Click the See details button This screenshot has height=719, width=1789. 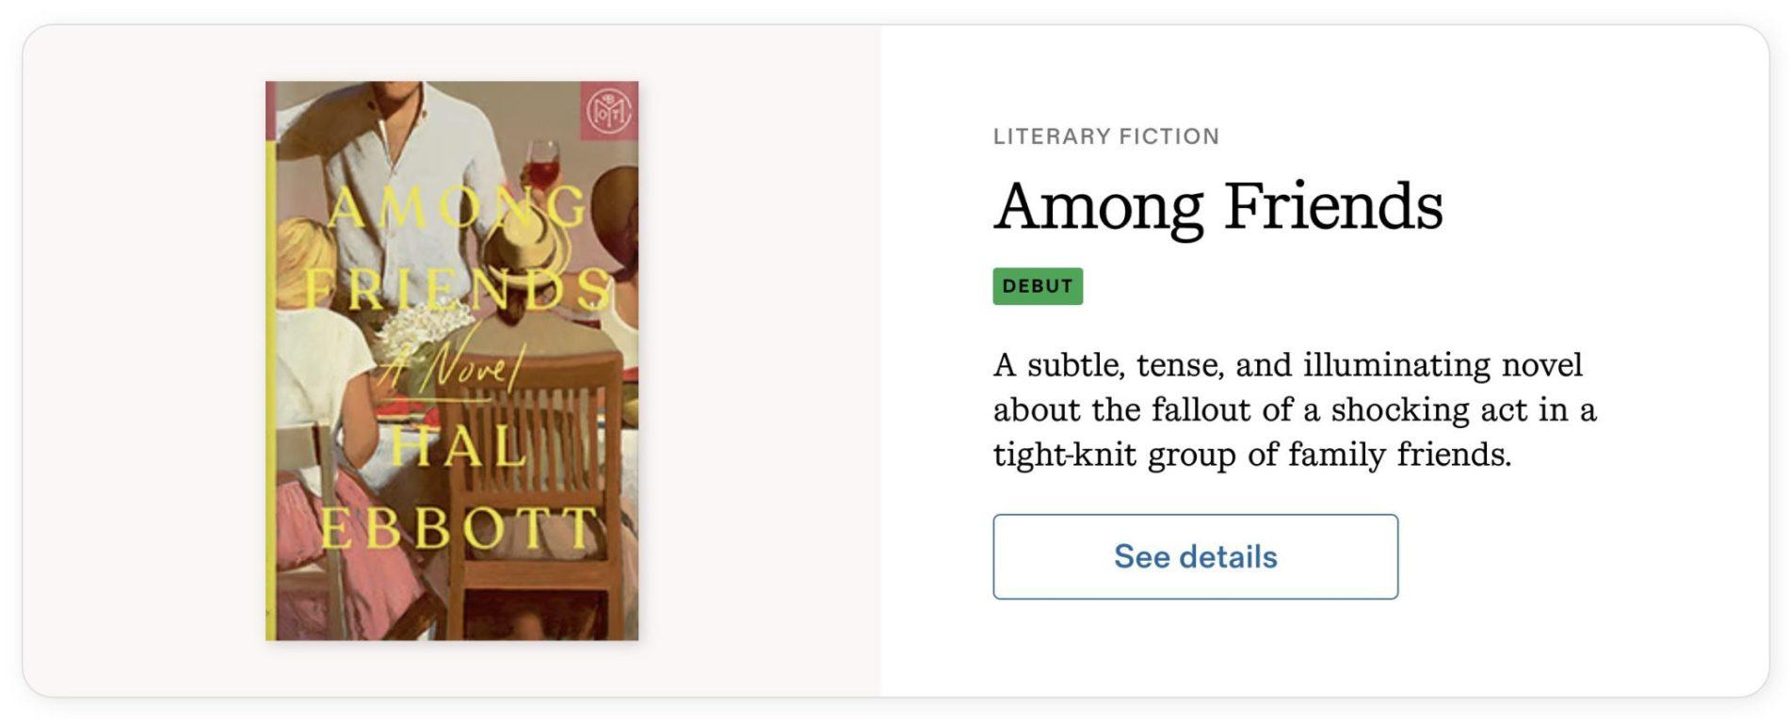click(1194, 556)
